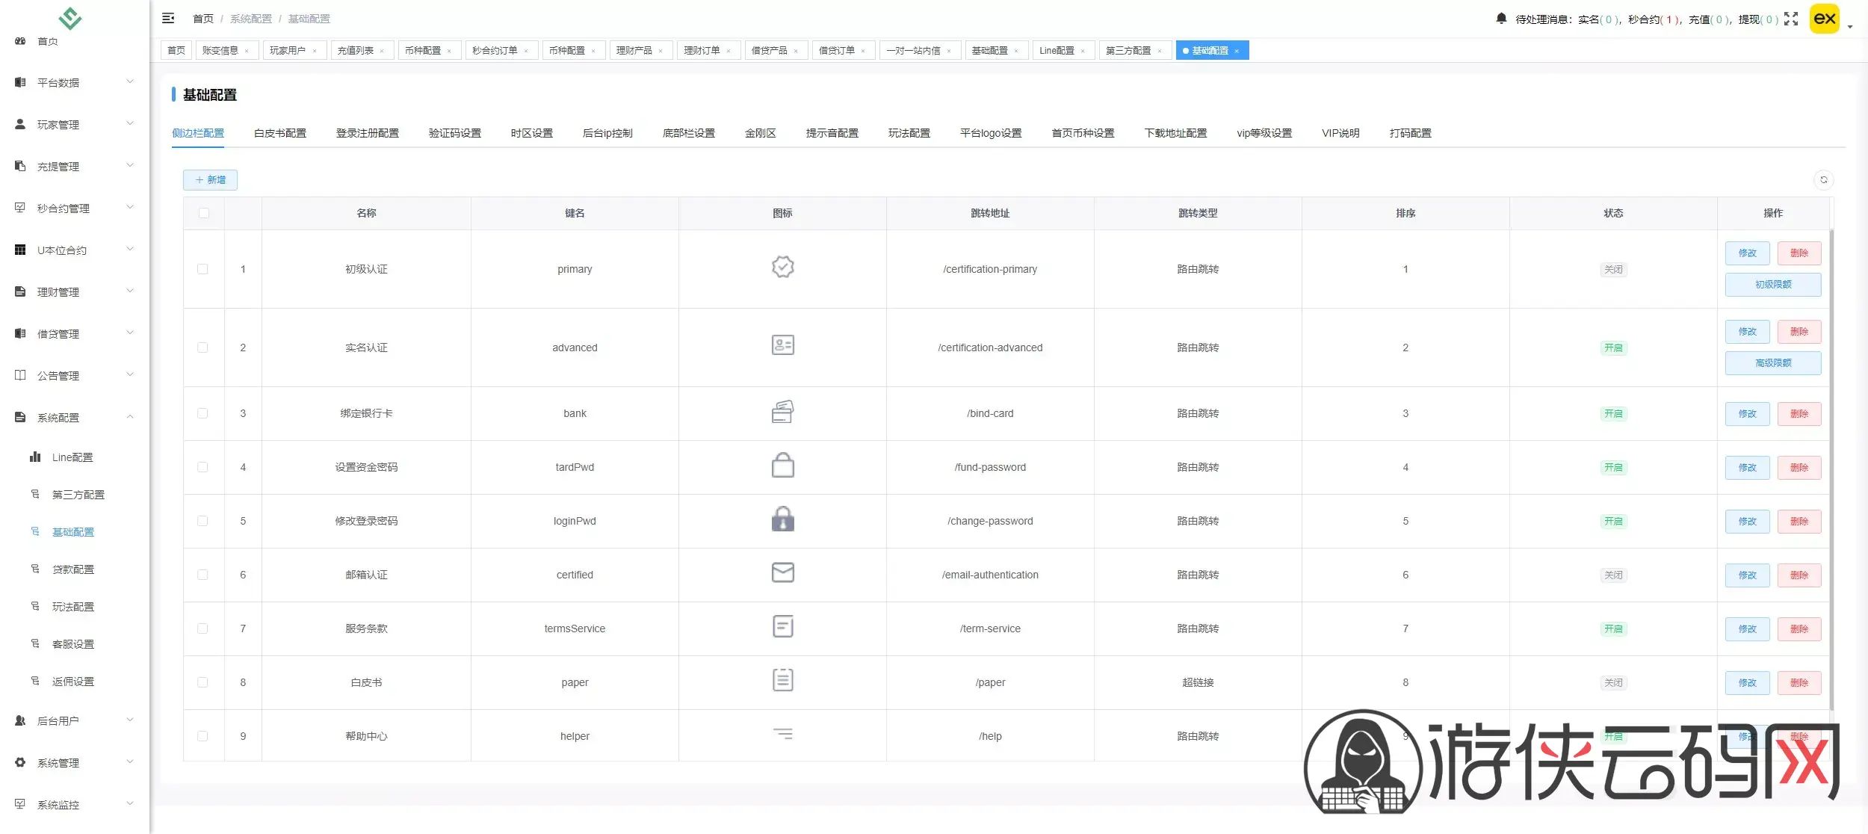
Task: Click the notification bell icon
Action: click(x=1501, y=19)
